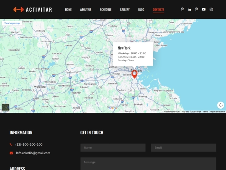The width and height of the screenshot is (226, 170).
Task: Open the YouTube social icon
Action: 204,9
